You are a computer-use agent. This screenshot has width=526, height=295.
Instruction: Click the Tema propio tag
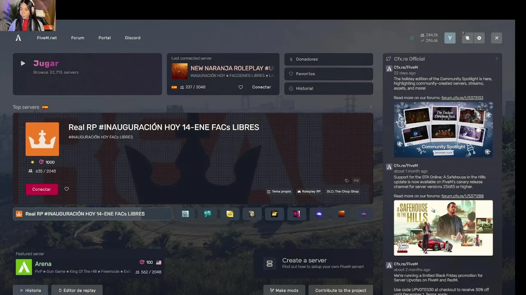(x=279, y=191)
